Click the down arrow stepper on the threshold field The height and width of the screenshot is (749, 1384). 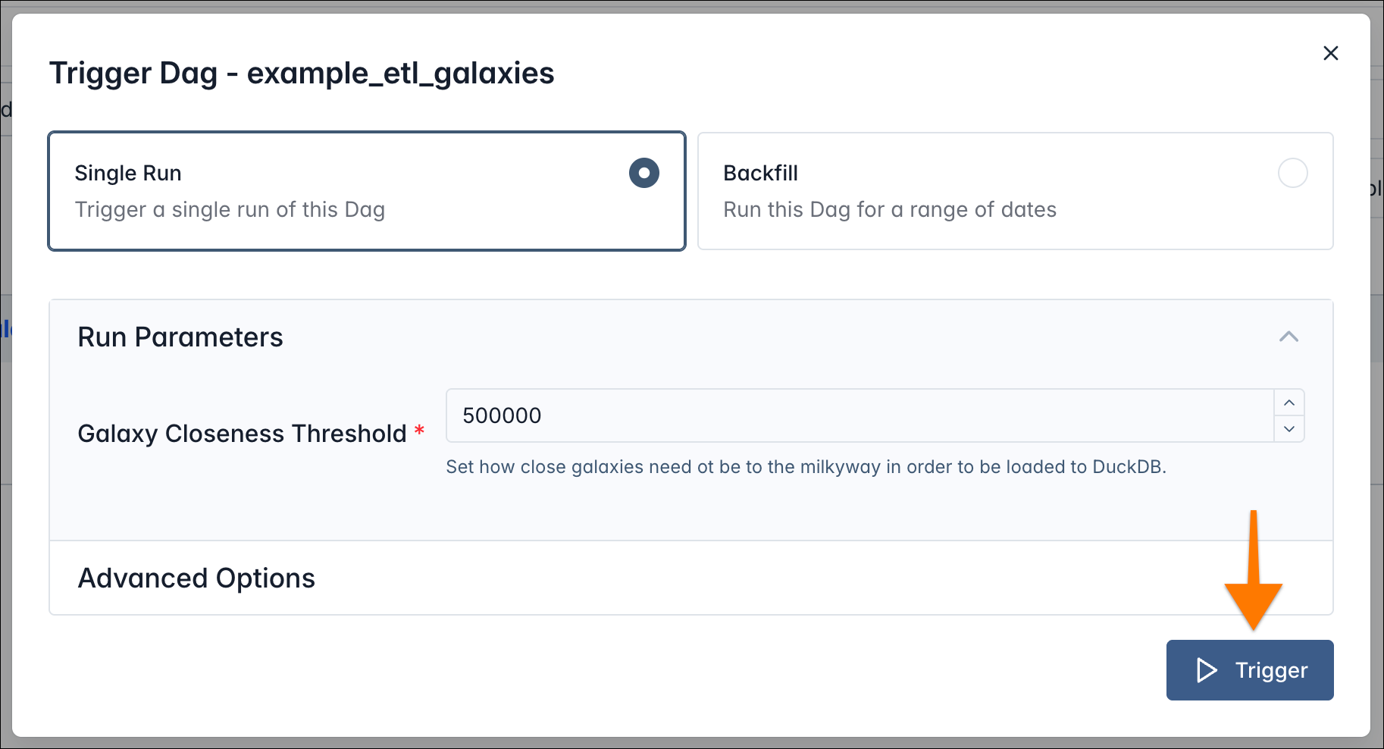1289,429
